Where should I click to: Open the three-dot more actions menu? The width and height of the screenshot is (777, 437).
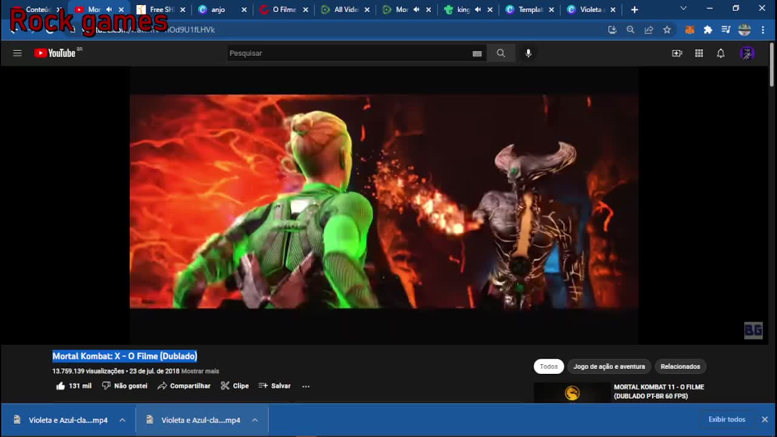(x=306, y=386)
